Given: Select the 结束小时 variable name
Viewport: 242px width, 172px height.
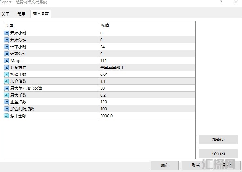Looking at the screenshot, I should (18, 47).
